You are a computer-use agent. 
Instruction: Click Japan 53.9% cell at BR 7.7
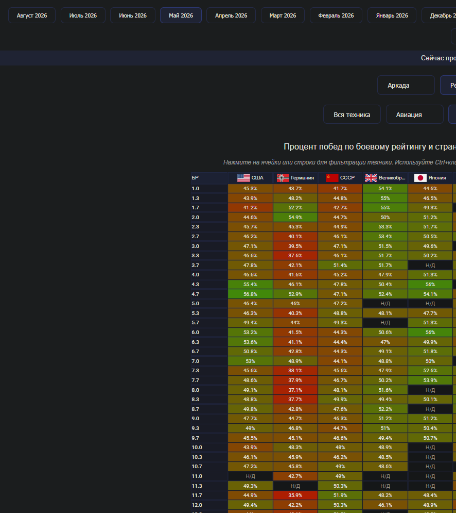pos(430,380)
